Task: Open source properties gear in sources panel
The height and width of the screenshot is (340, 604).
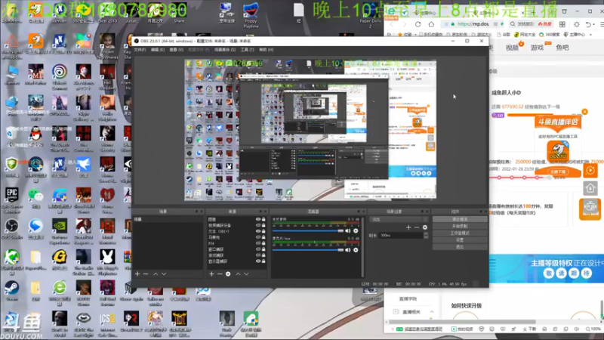Action: point(228,274)
